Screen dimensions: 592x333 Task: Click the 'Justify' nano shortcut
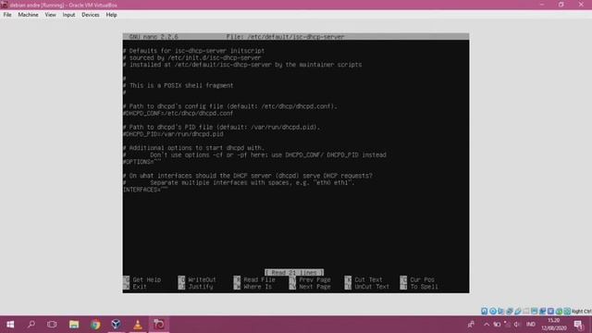196,287
